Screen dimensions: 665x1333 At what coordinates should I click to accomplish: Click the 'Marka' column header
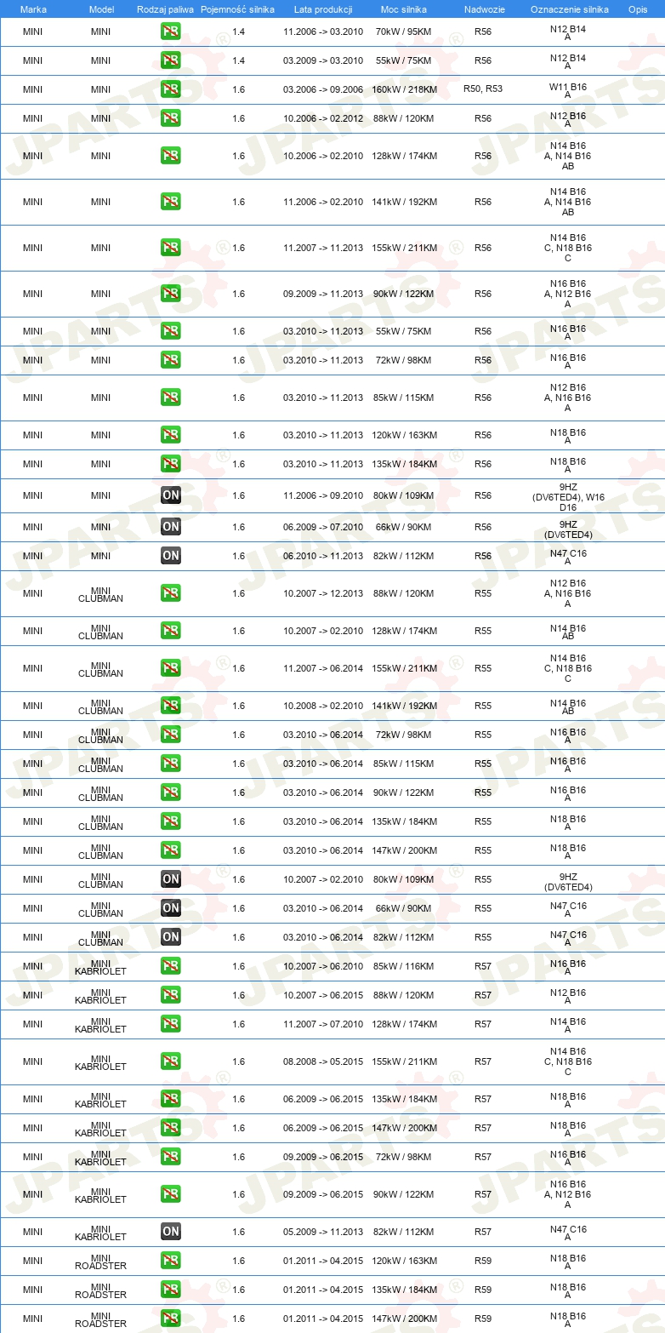[x=33, y=9]
